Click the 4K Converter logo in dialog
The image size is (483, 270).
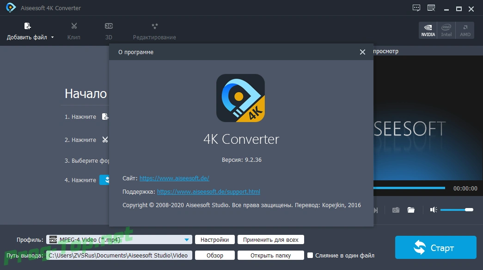click(241, 98)
